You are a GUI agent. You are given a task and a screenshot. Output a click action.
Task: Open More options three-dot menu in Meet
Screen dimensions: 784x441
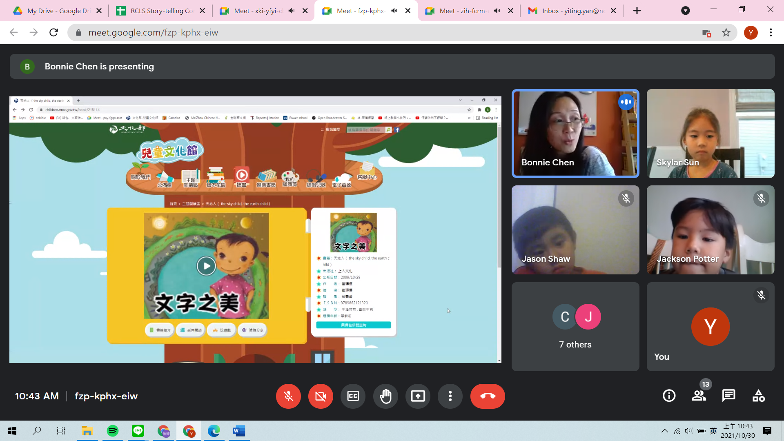click(x=450, y=396)
